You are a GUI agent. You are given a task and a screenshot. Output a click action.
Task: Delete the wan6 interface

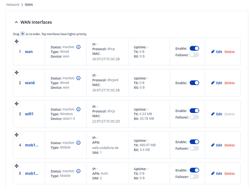(229, 83)
